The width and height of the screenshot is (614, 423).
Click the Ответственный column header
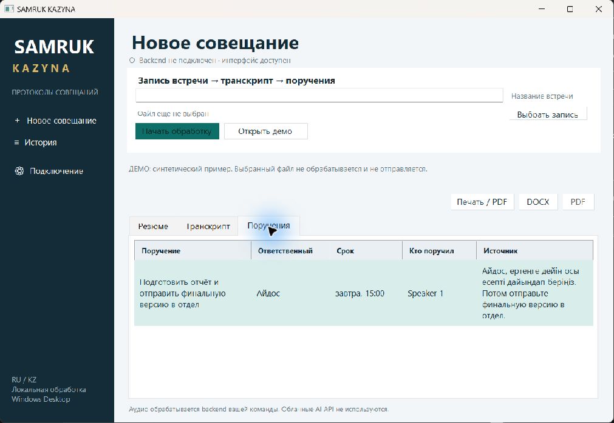click(290, 251)
